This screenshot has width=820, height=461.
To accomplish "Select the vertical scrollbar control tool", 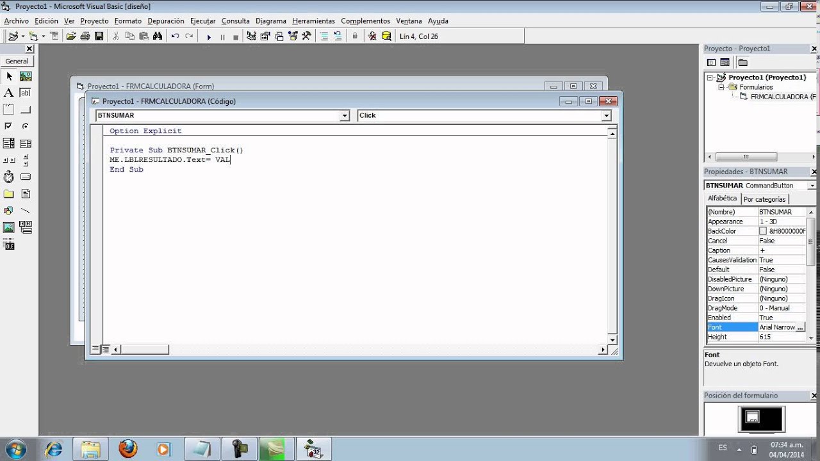I will (x=26, y=160).
